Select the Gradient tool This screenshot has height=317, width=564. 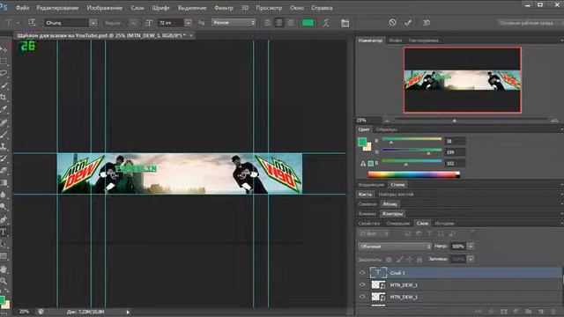4,182
